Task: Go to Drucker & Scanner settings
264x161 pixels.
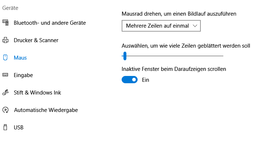Action: [36, 40]
